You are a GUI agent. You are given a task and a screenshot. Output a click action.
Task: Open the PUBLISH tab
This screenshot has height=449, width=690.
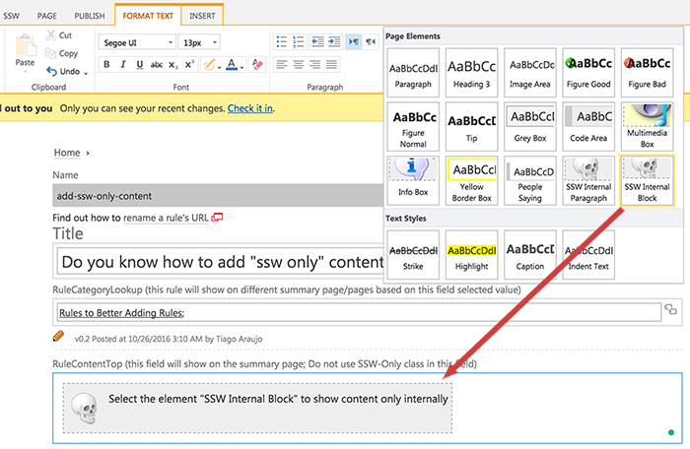(89, 16)
